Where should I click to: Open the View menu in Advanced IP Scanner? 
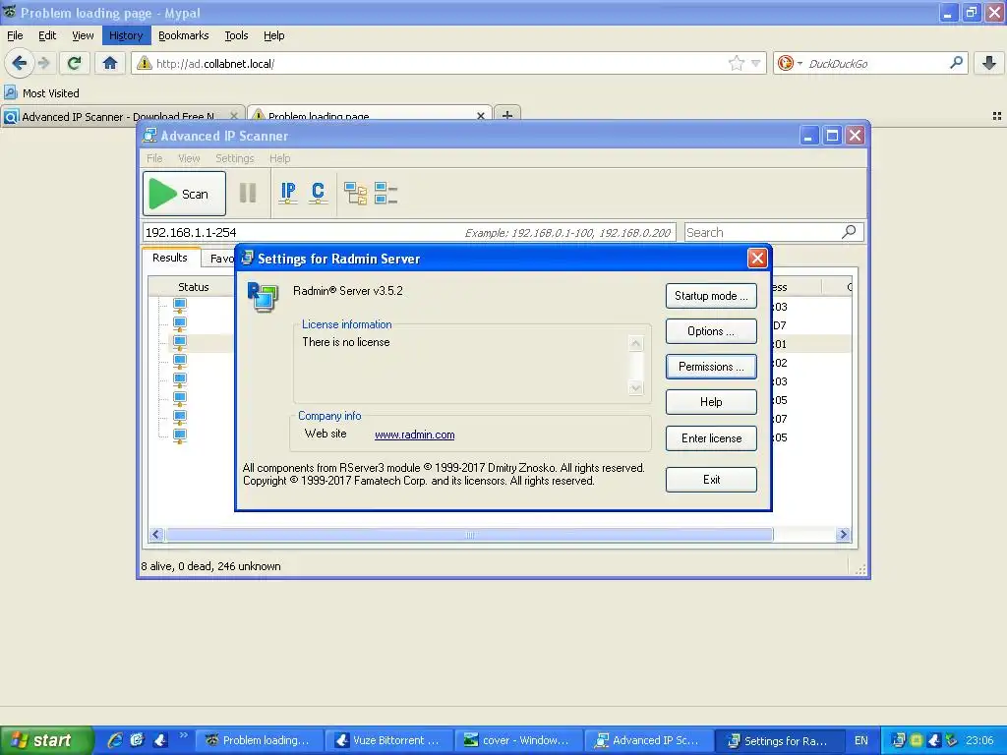pos(189,158)
